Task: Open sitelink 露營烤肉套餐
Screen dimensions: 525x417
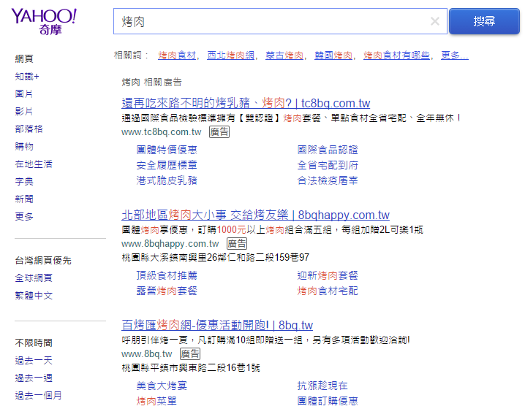Action: (x=167, y=291)
